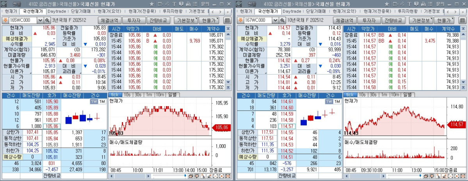Click the 167WC000 code input field

pyautogui.click(x=258, y=20)
